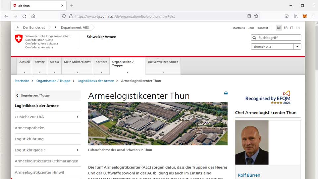Open the Kontakt link
318x179 pixels.
click(263, 28)
